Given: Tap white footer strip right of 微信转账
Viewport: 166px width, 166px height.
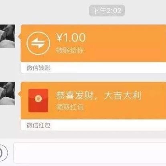Looking at the screenshot, I should [x=108, y=68].
